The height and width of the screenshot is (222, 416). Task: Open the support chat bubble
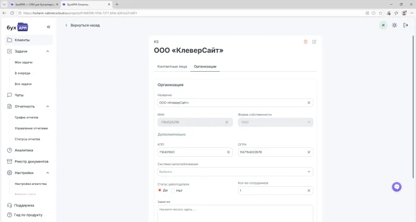point(396,187)
